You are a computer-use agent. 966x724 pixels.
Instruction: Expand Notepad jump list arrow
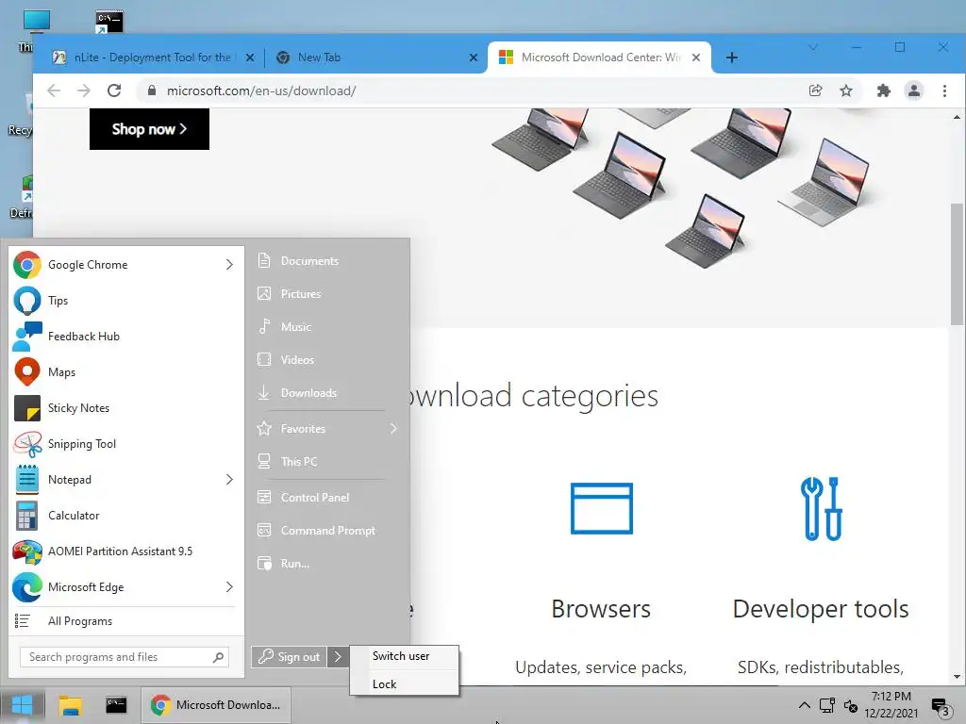click(229, 479)
